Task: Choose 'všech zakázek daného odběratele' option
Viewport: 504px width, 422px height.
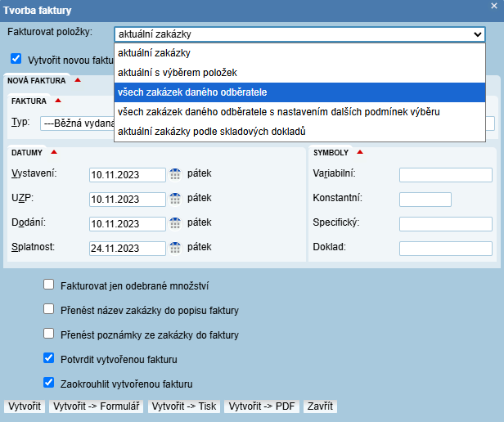Action: pyautogui.click(x=192, y=92)
